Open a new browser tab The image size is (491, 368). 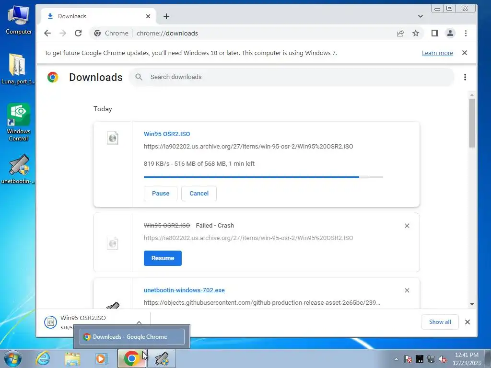166,16
